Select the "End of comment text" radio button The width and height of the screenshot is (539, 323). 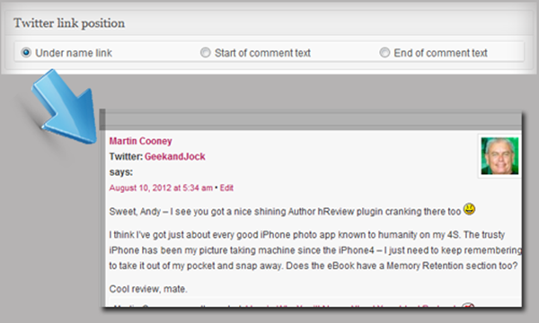click(x=384, y=53)
